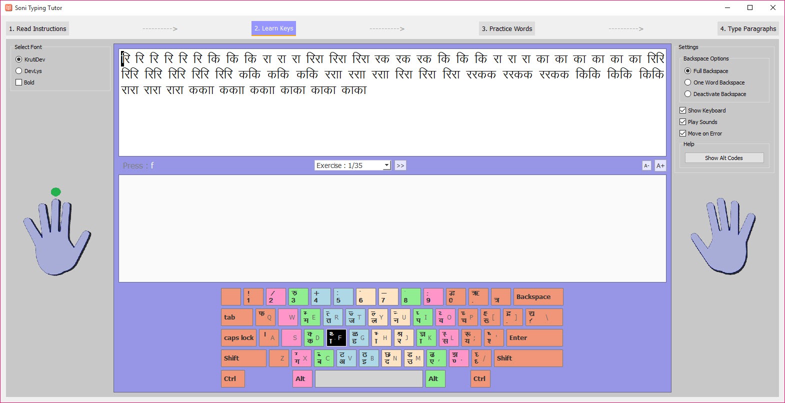Decrease font size with A- button

click(x=646, y=166)
